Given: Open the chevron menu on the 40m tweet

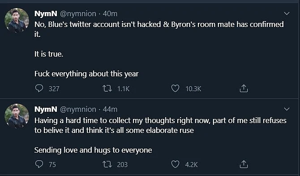Looking at the screenshot, I should (x=287, y=13).
